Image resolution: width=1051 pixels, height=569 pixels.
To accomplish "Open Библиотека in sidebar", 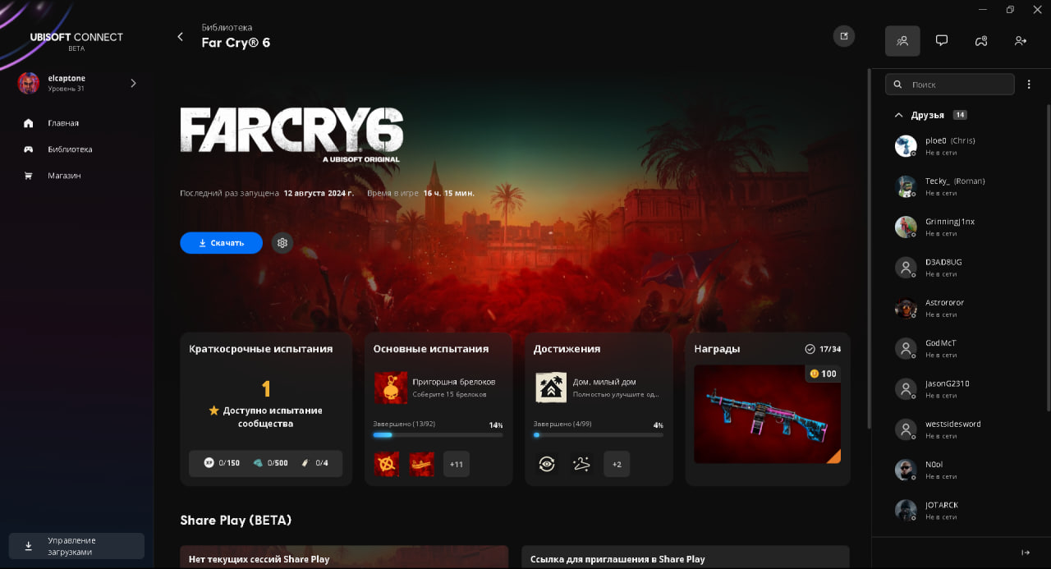I will [x=70, y=149].
